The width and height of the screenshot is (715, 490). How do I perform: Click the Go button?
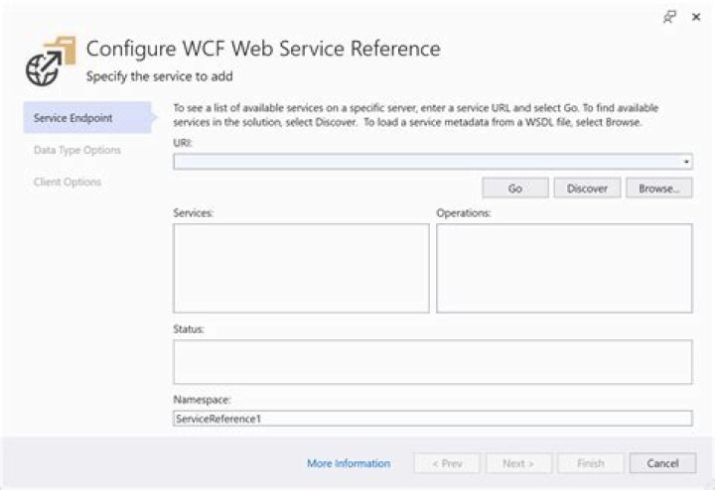point(515,188)
